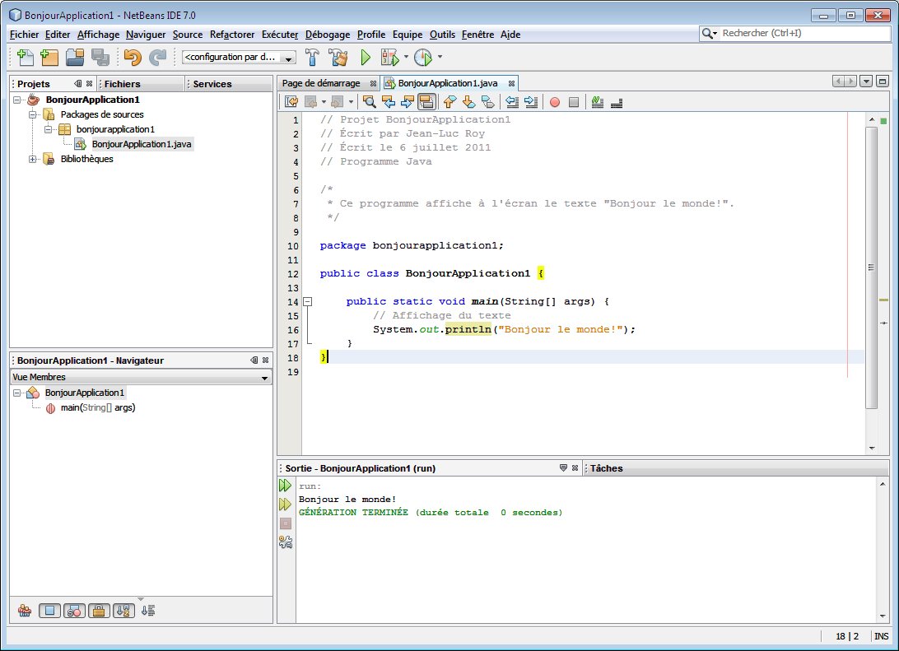Screen dimensions: 899x651
Task: Start Macro Recording red circle icon
Action: tap(554, 102)
